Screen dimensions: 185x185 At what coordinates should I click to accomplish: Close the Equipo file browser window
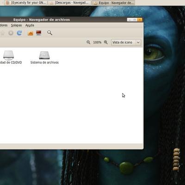(140, 20)
